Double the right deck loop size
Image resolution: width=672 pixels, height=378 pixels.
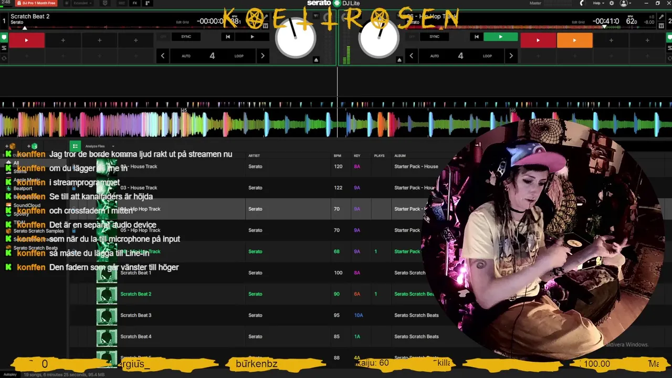(511, 56)
